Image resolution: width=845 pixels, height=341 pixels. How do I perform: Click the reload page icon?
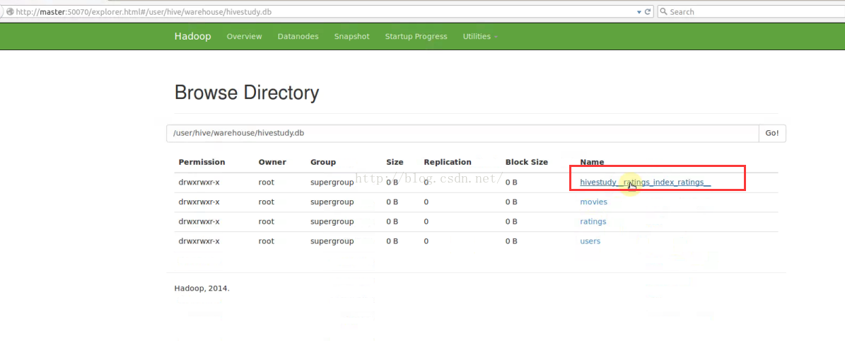point(648,11)
